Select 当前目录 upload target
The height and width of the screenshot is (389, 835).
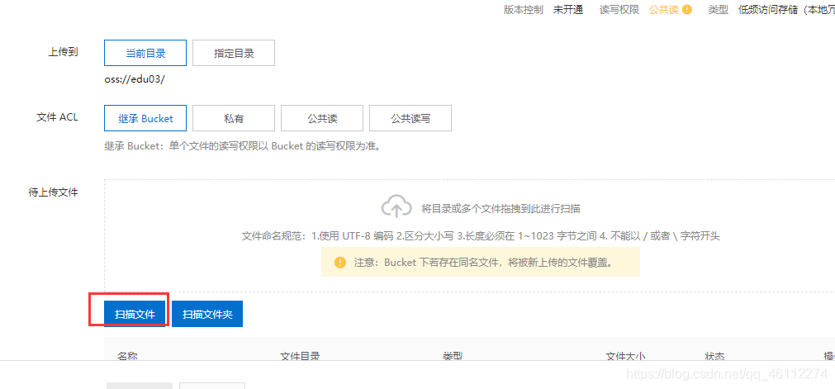click(x=145, y=54)
